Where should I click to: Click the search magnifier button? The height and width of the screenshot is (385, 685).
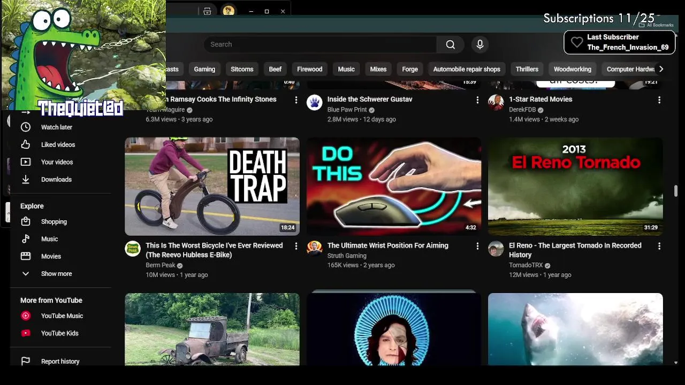tap(451, 44)
